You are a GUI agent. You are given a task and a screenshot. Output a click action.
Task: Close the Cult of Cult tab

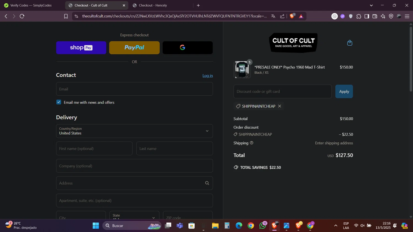[124, 5]
